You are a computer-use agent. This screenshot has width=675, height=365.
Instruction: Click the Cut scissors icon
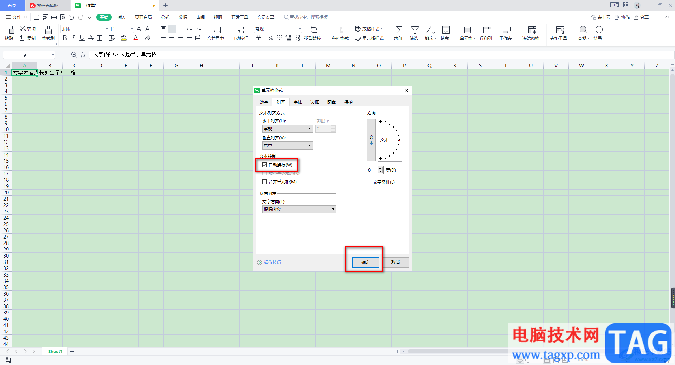(23, 29)
